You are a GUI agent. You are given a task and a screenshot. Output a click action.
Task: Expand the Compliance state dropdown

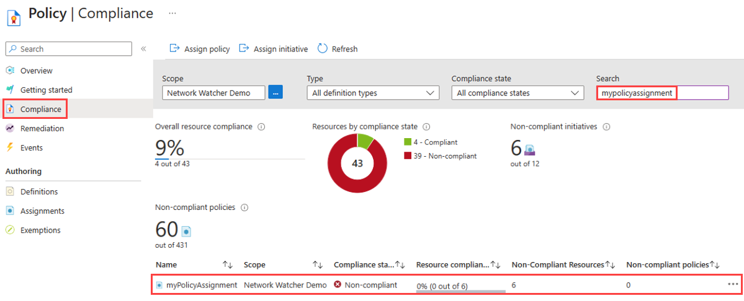point(518,93)
